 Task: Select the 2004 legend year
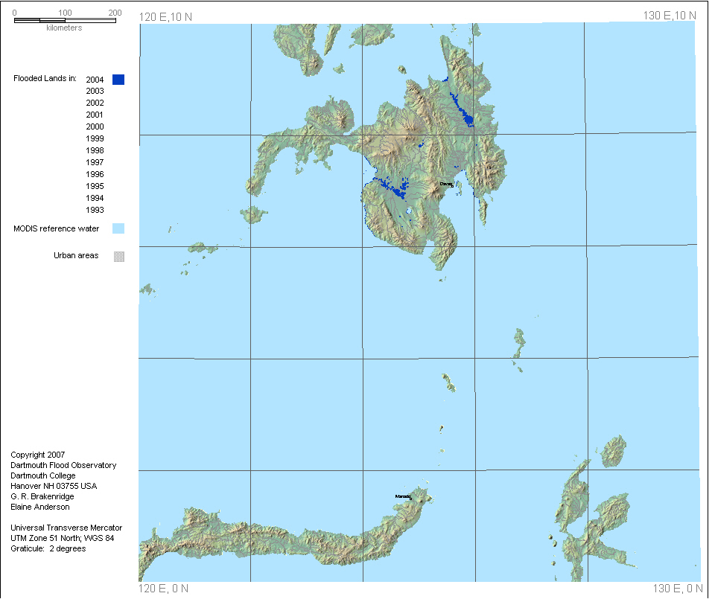(x=95, y=80)
